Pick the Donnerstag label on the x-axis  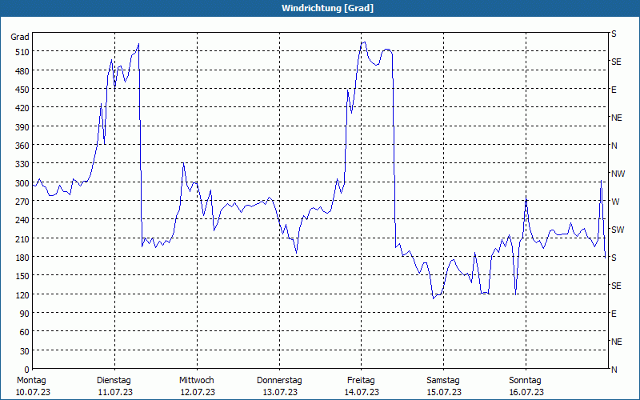[279, 380]
